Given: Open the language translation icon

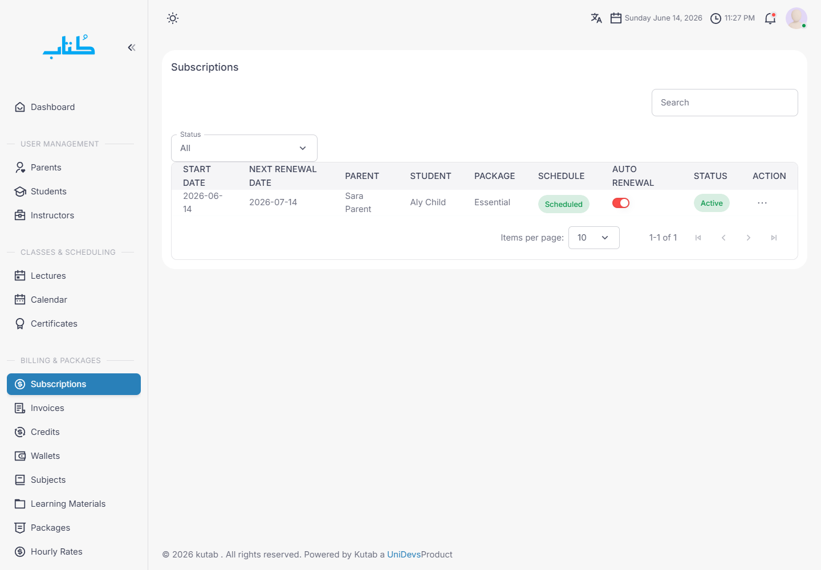Looking at the screenshot, I should click(596, 18).
